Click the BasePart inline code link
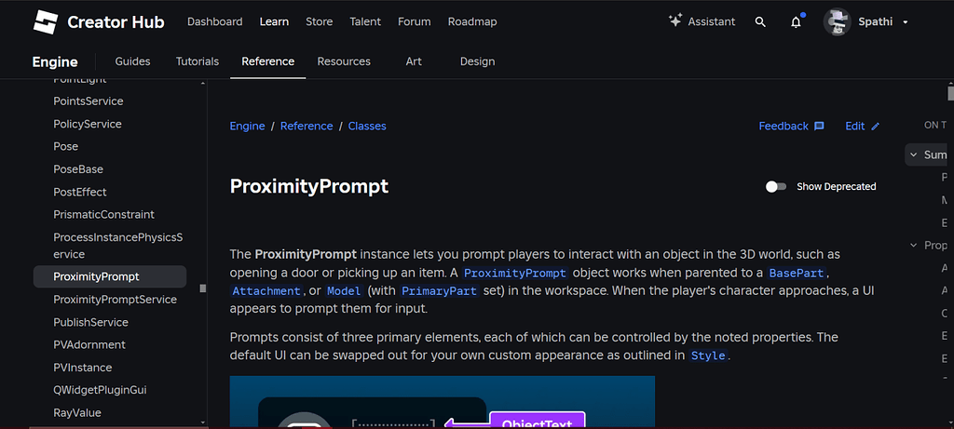Viewport: 954px width, 429px height. [797, 273]
